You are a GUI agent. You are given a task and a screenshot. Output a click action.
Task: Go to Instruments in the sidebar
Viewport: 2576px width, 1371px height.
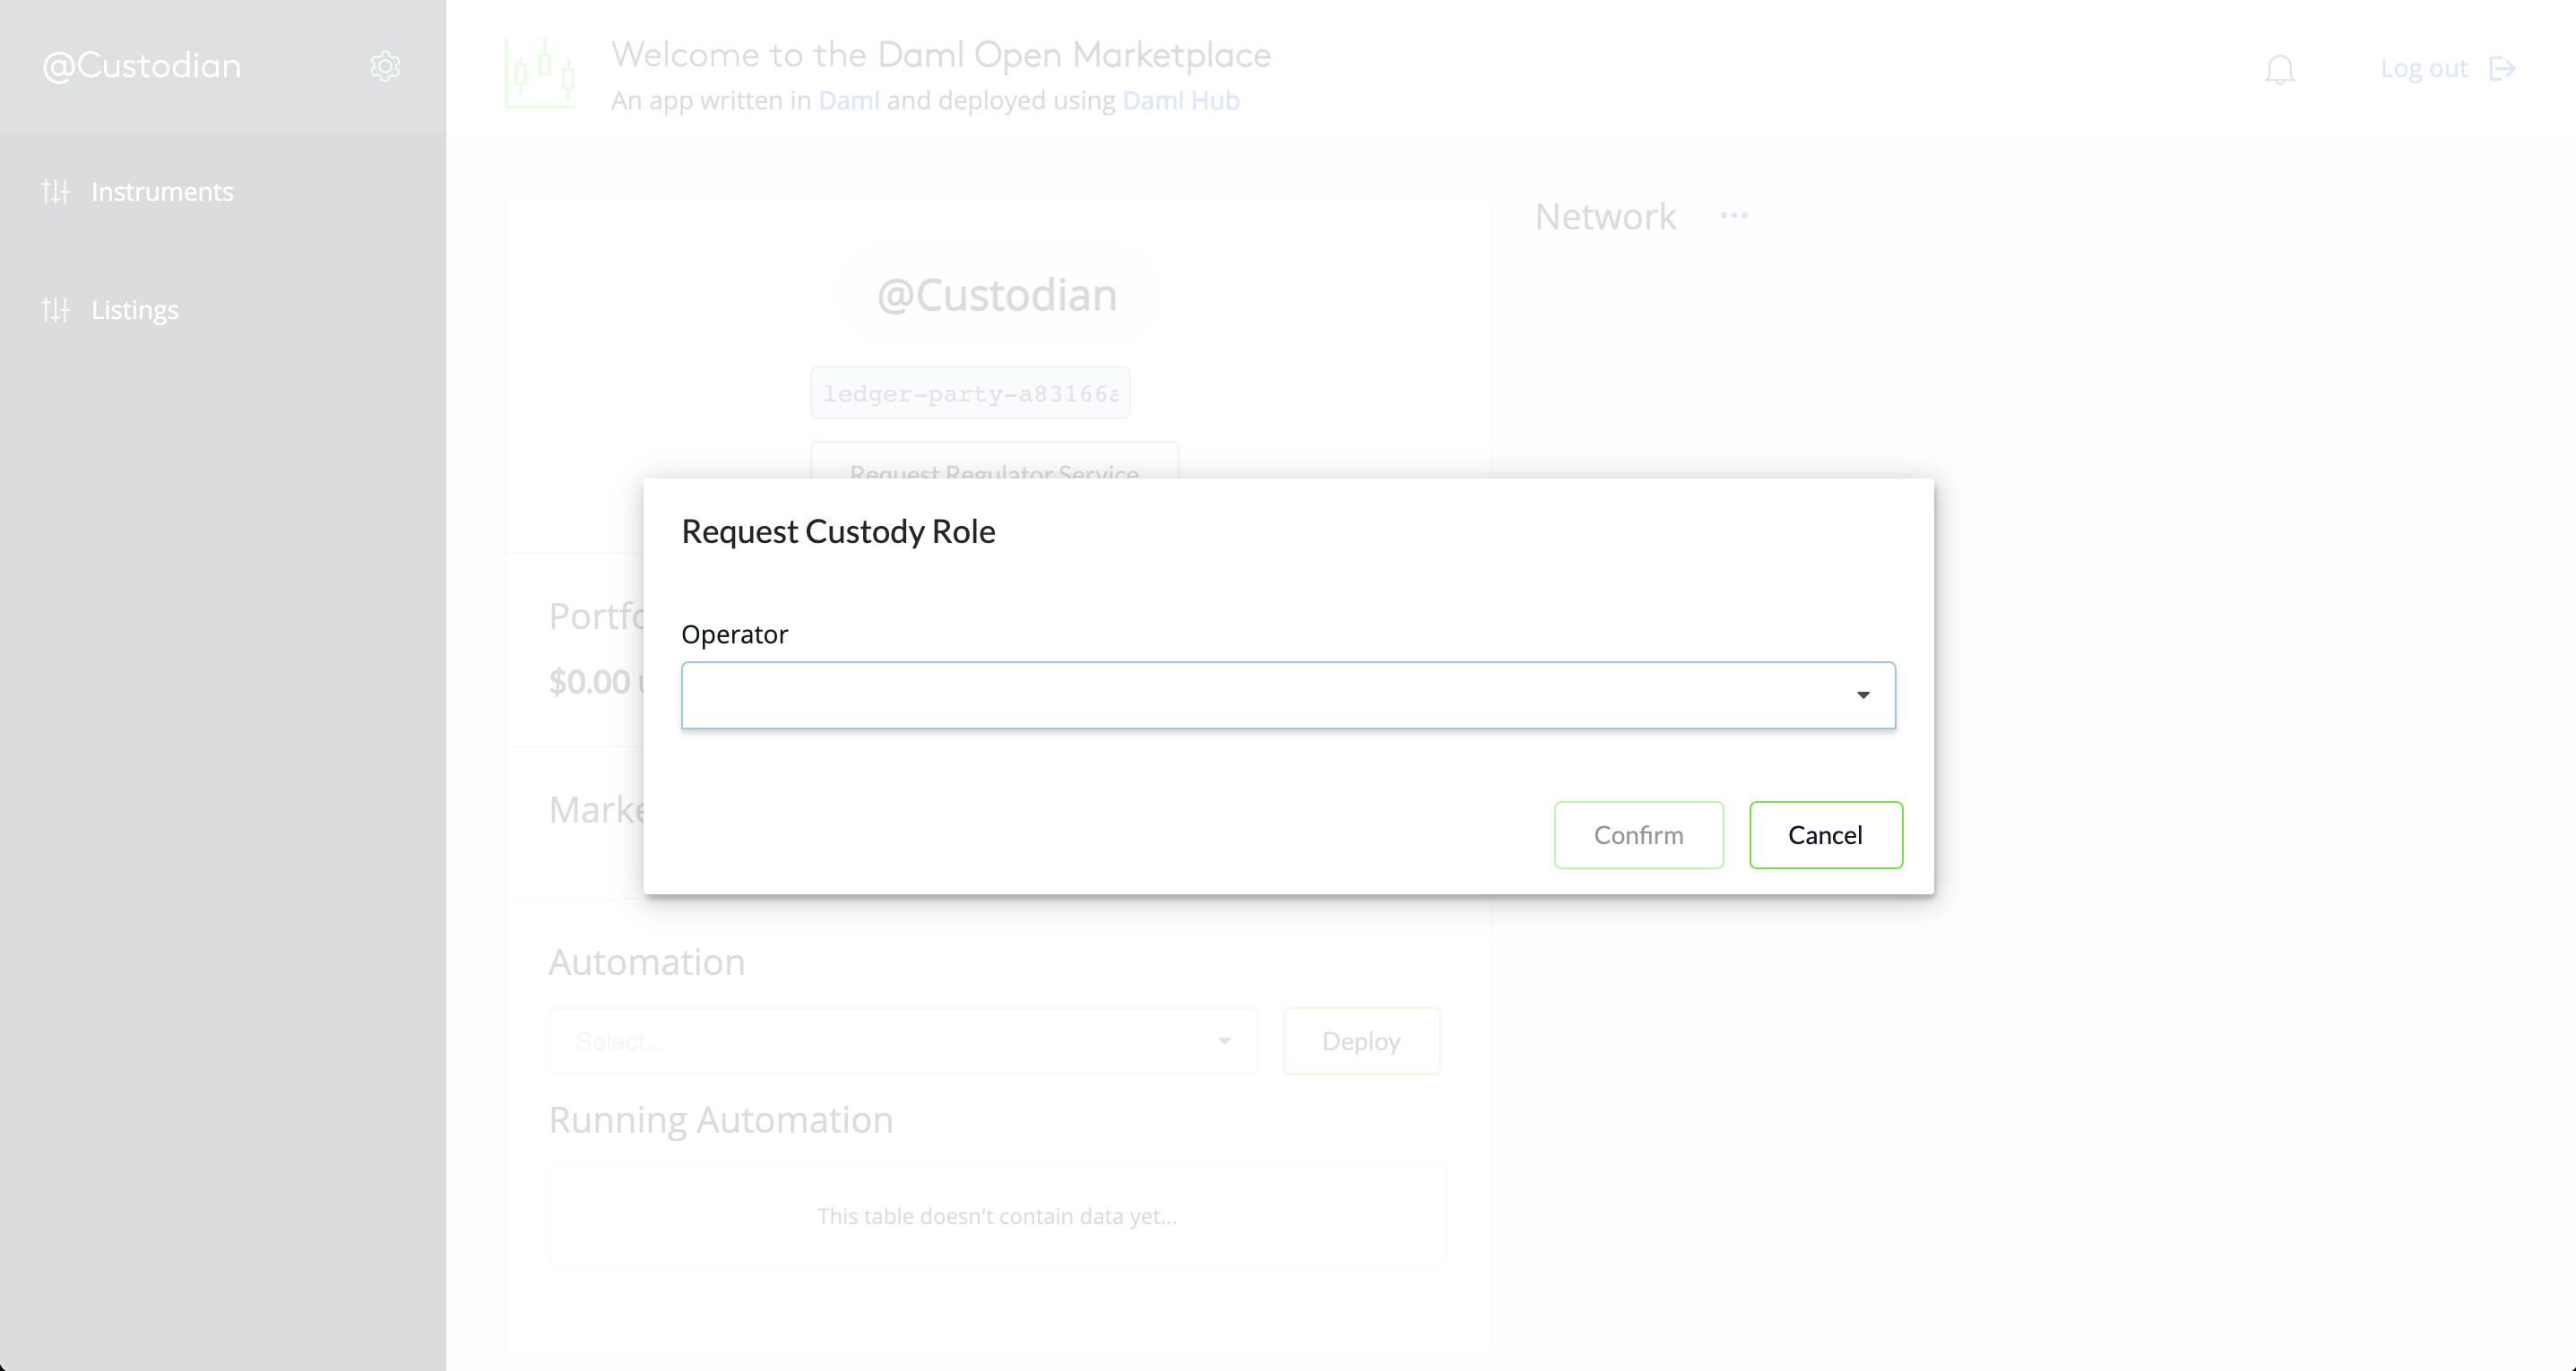point(162,191)
